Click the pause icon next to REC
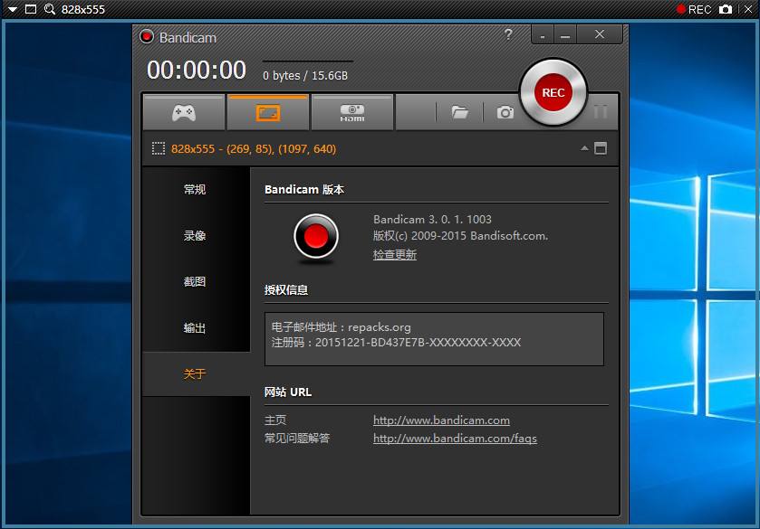The image size is (760, 529). pyautogui.click(x=601, y=111)
